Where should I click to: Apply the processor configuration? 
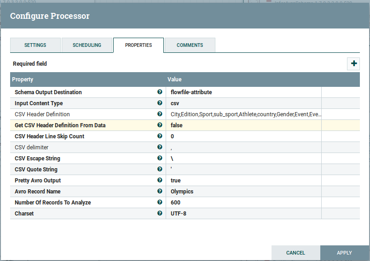(345, 253)
